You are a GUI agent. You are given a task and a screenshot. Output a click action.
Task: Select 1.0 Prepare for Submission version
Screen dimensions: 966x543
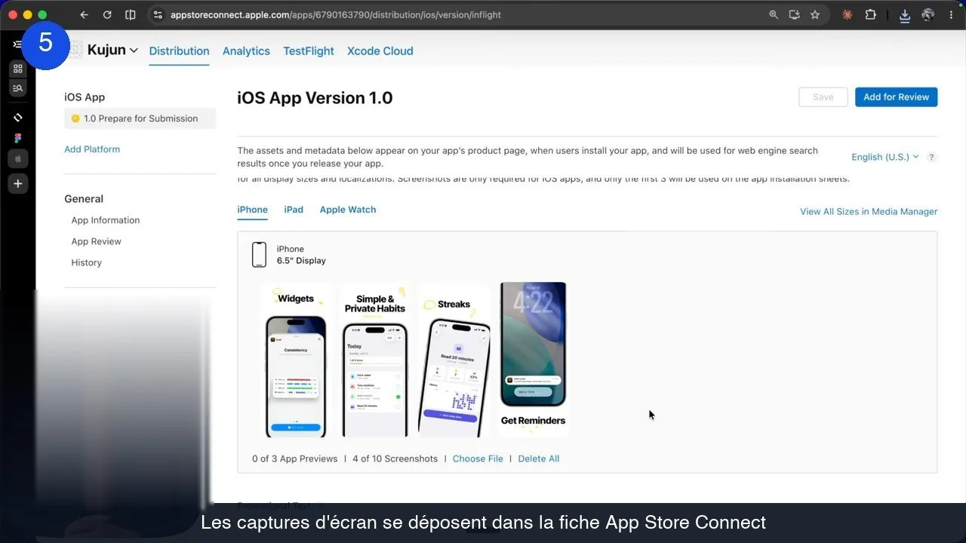click(x=140, y=118)
